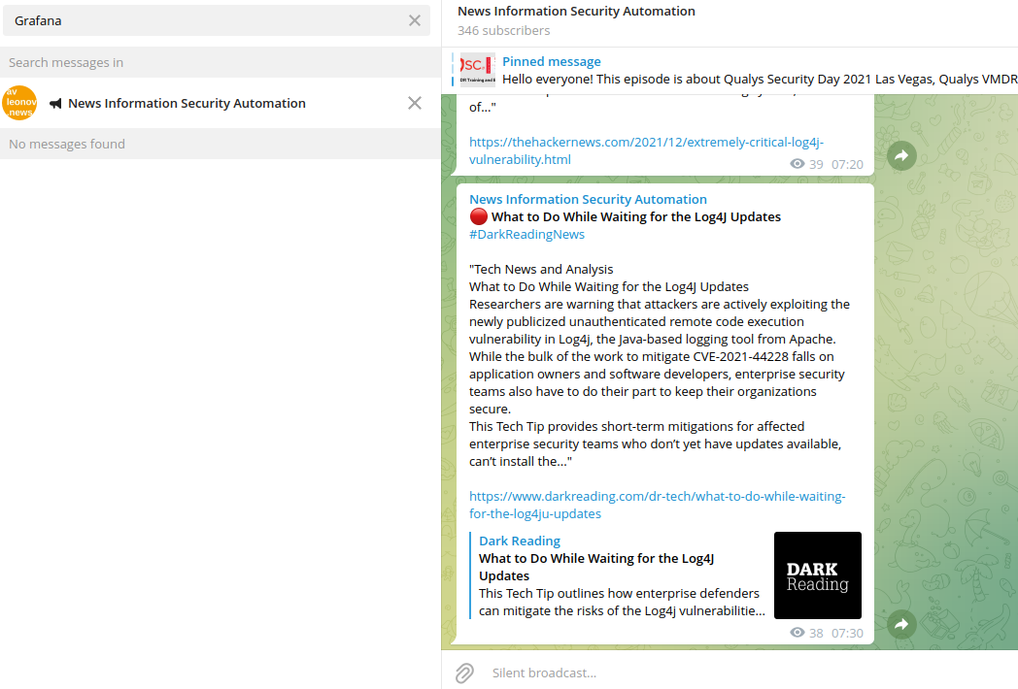Open the thehackernews.com Log4j link
The height and width of the screenshot is (689, 1018).
pos(646,150)
